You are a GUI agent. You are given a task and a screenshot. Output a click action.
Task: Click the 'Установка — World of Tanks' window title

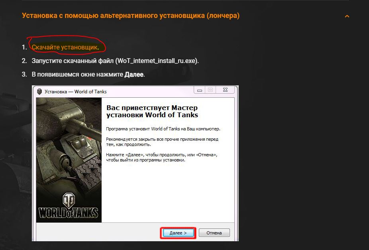click(x=76, y=92)
